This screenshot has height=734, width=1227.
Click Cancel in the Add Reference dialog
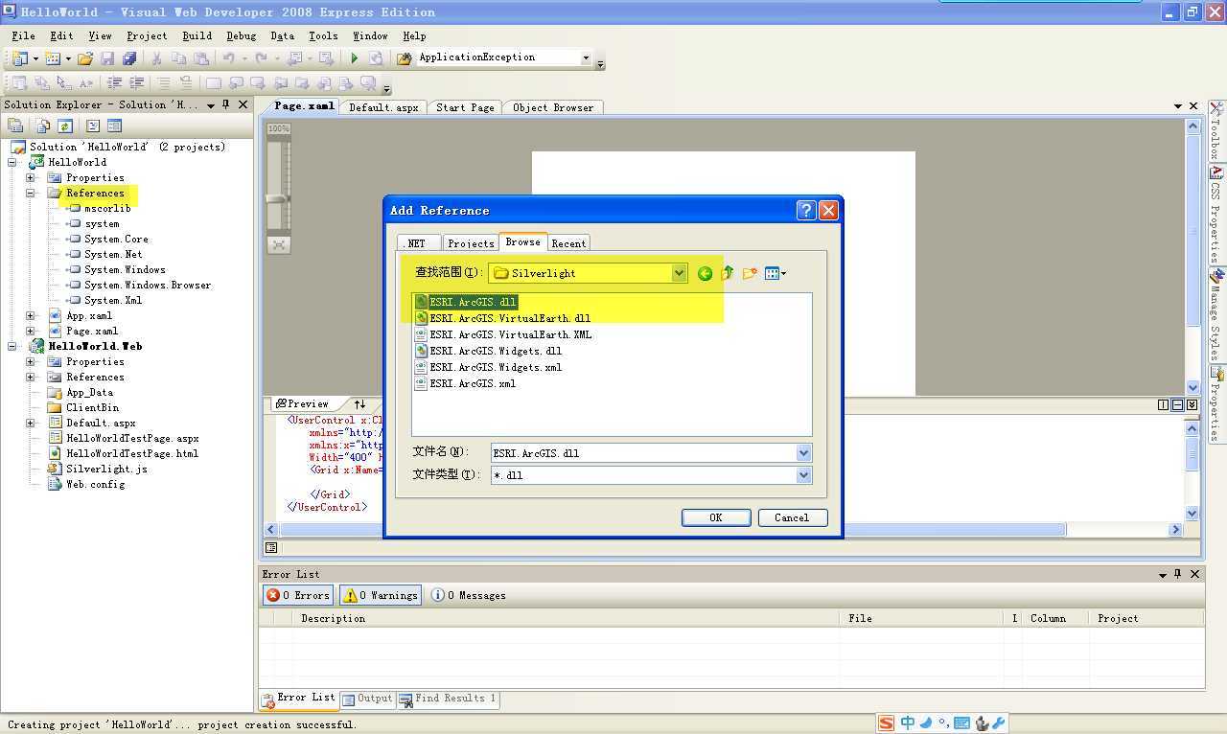(792, 517)
